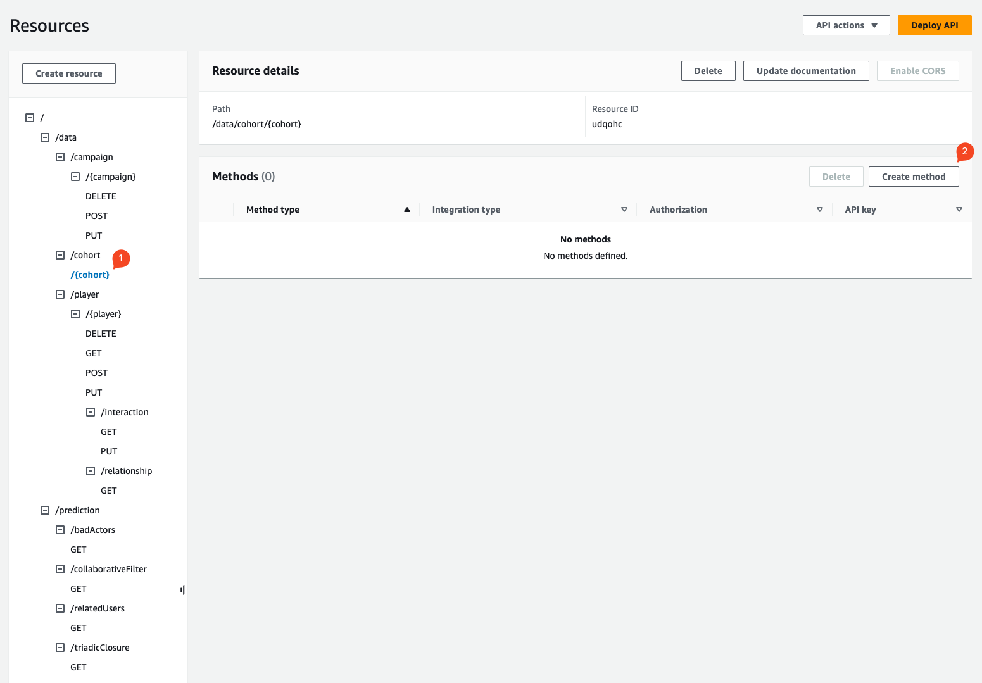The height and width of the screenshot is (683, 982).
Task: Click Create method
Action: click(x=914, y=177)
